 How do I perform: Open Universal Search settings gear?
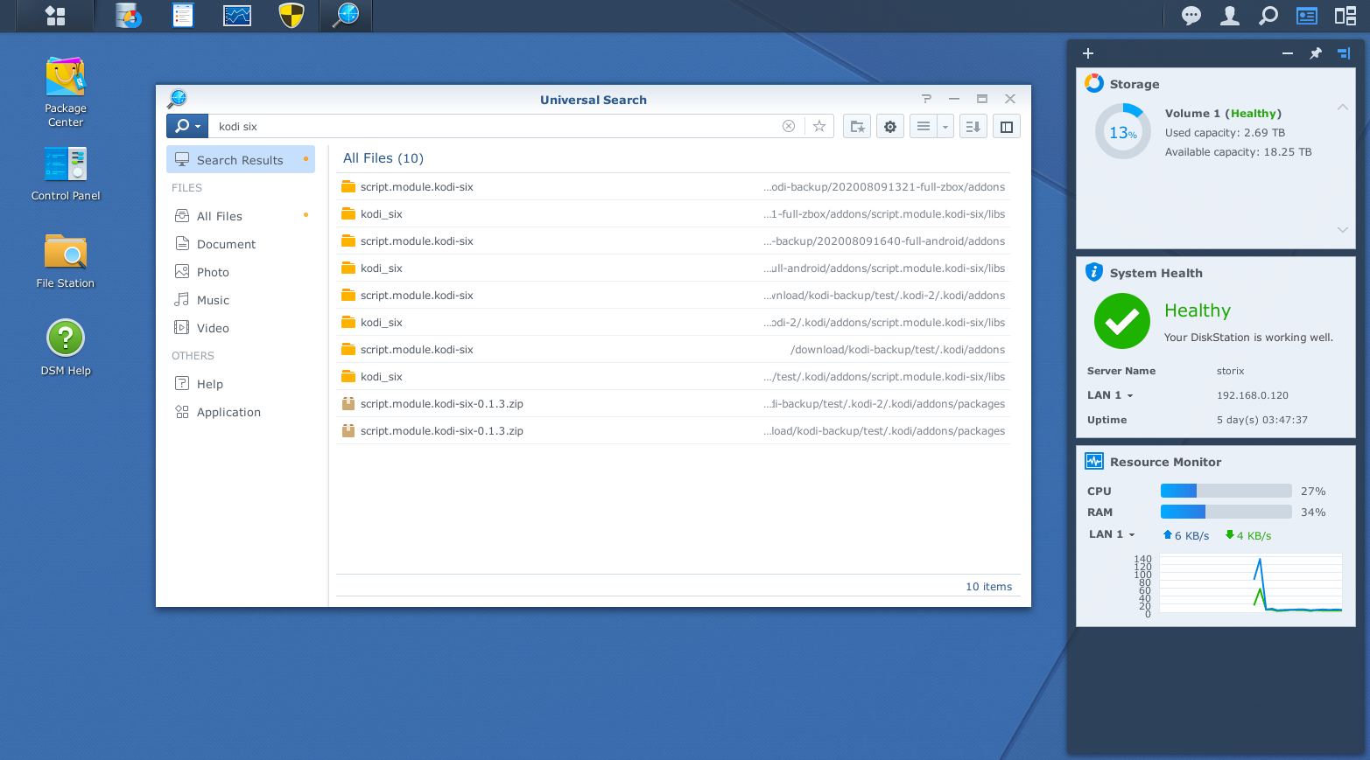890,127
